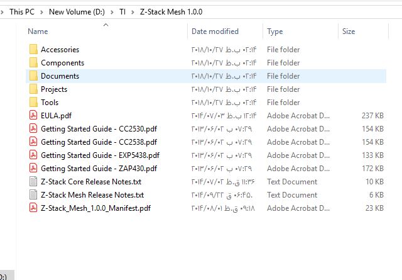The height and width of the screenshot is (280, 402).
Task: Click the 6 KB size value
Action: 377,195
